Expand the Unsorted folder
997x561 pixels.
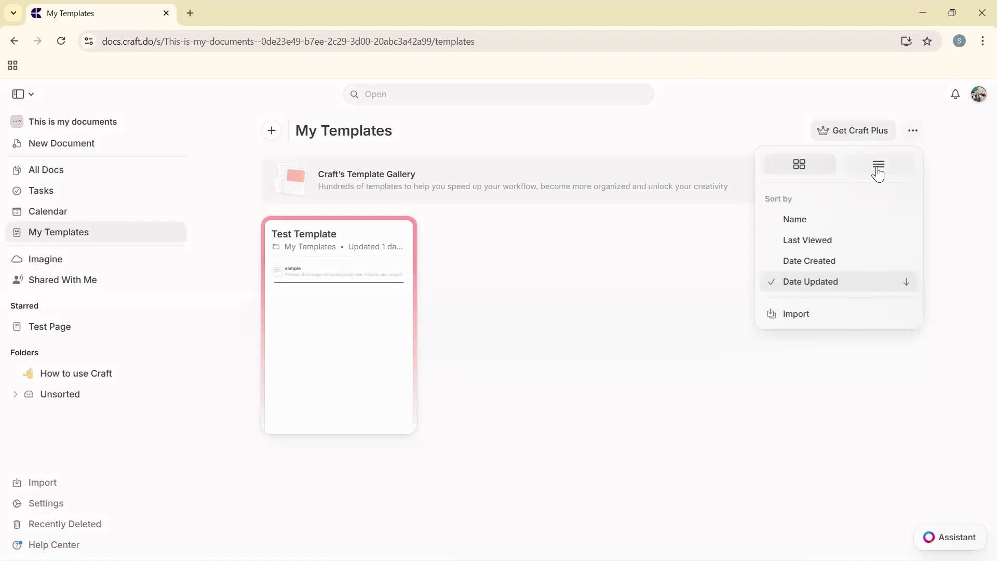(x=15, y=394)
